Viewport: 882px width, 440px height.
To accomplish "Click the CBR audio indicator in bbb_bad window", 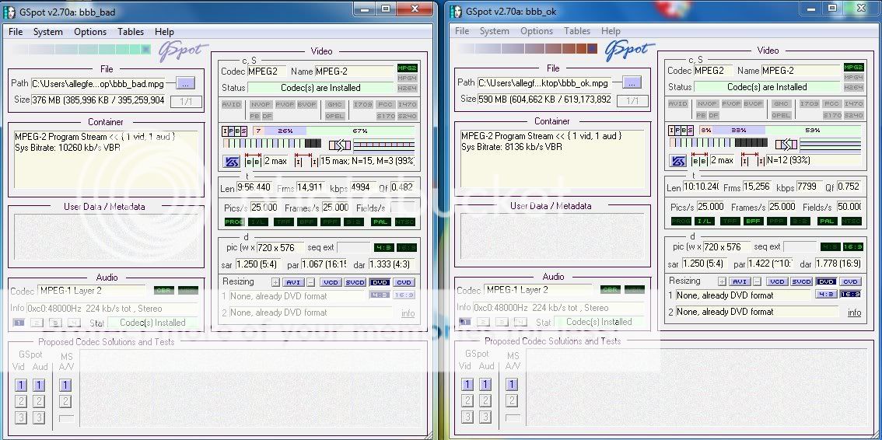I will pyautogui.click(x=164, y=290).
